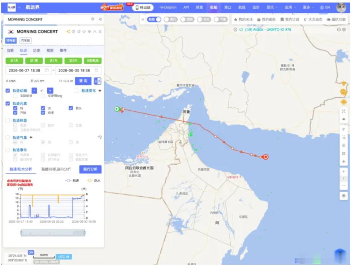Zoom out the map with minus button
Viewport: 351px width, 267px height.
[x=344, y=186]
